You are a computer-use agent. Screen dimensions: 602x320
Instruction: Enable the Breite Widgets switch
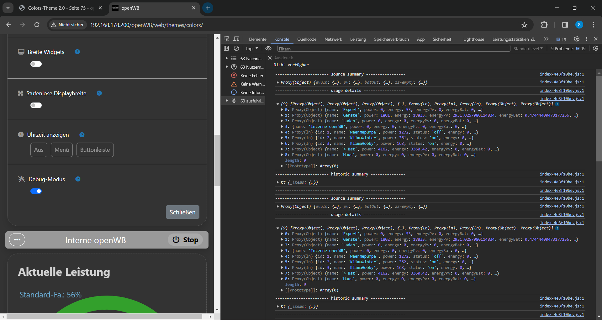(36, 64)
